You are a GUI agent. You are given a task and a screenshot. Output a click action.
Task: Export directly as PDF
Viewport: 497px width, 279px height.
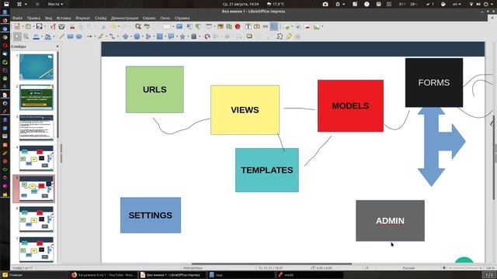(53, 27)
